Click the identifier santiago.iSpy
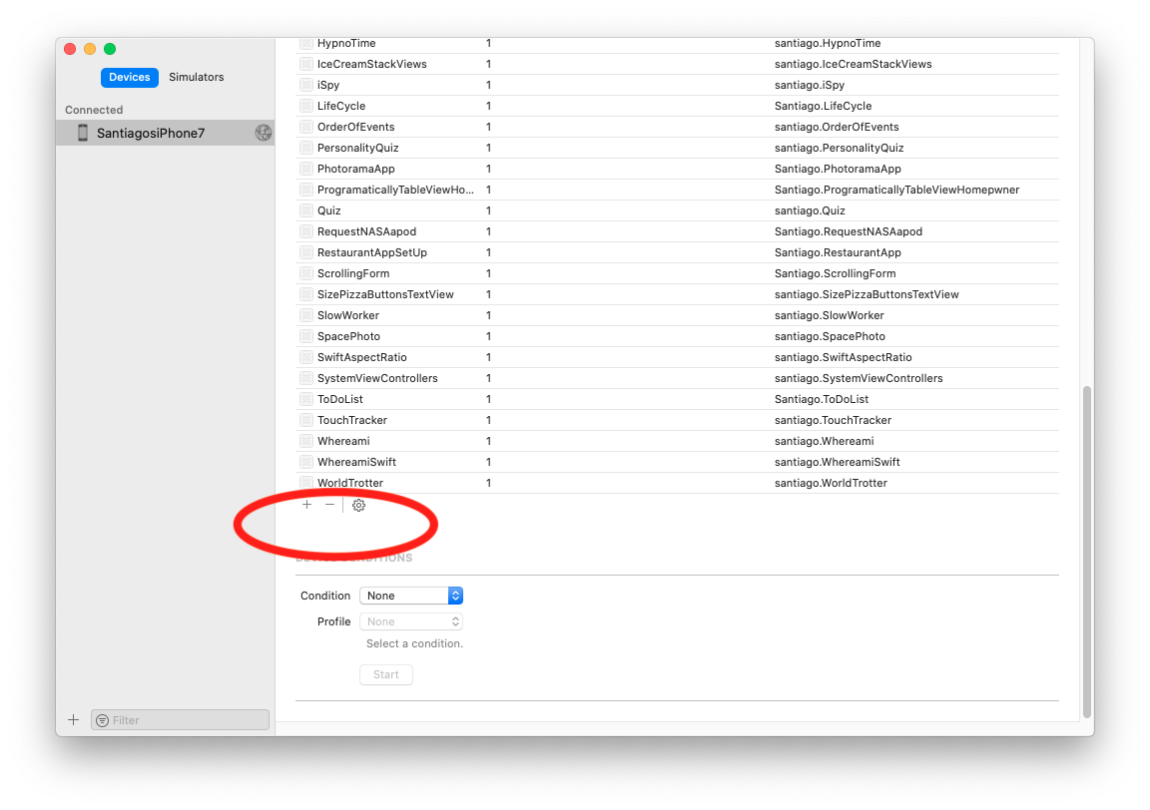The image size is (1150, 810). [809, 85]
